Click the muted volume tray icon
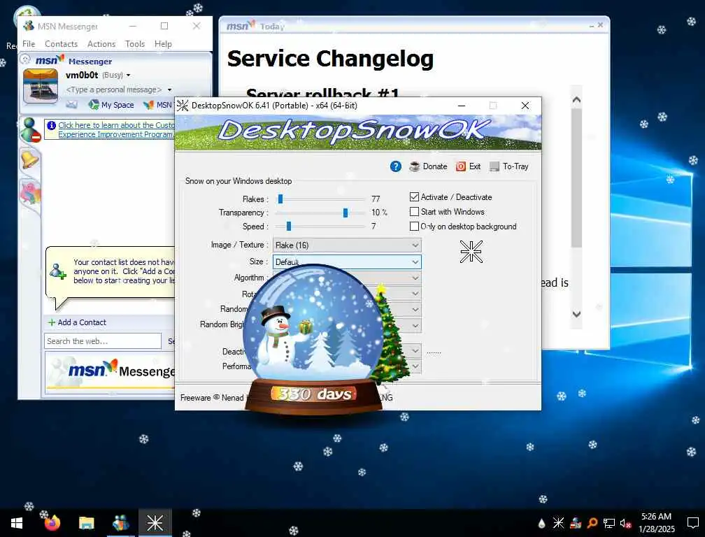This screenshot has width=705, height=537. tap(625, 523)
